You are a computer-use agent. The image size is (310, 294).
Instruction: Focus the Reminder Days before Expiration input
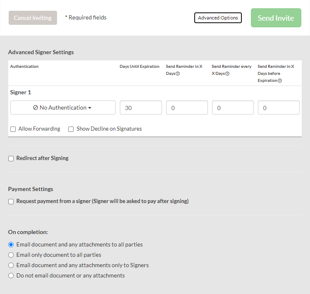pos(279,108)
